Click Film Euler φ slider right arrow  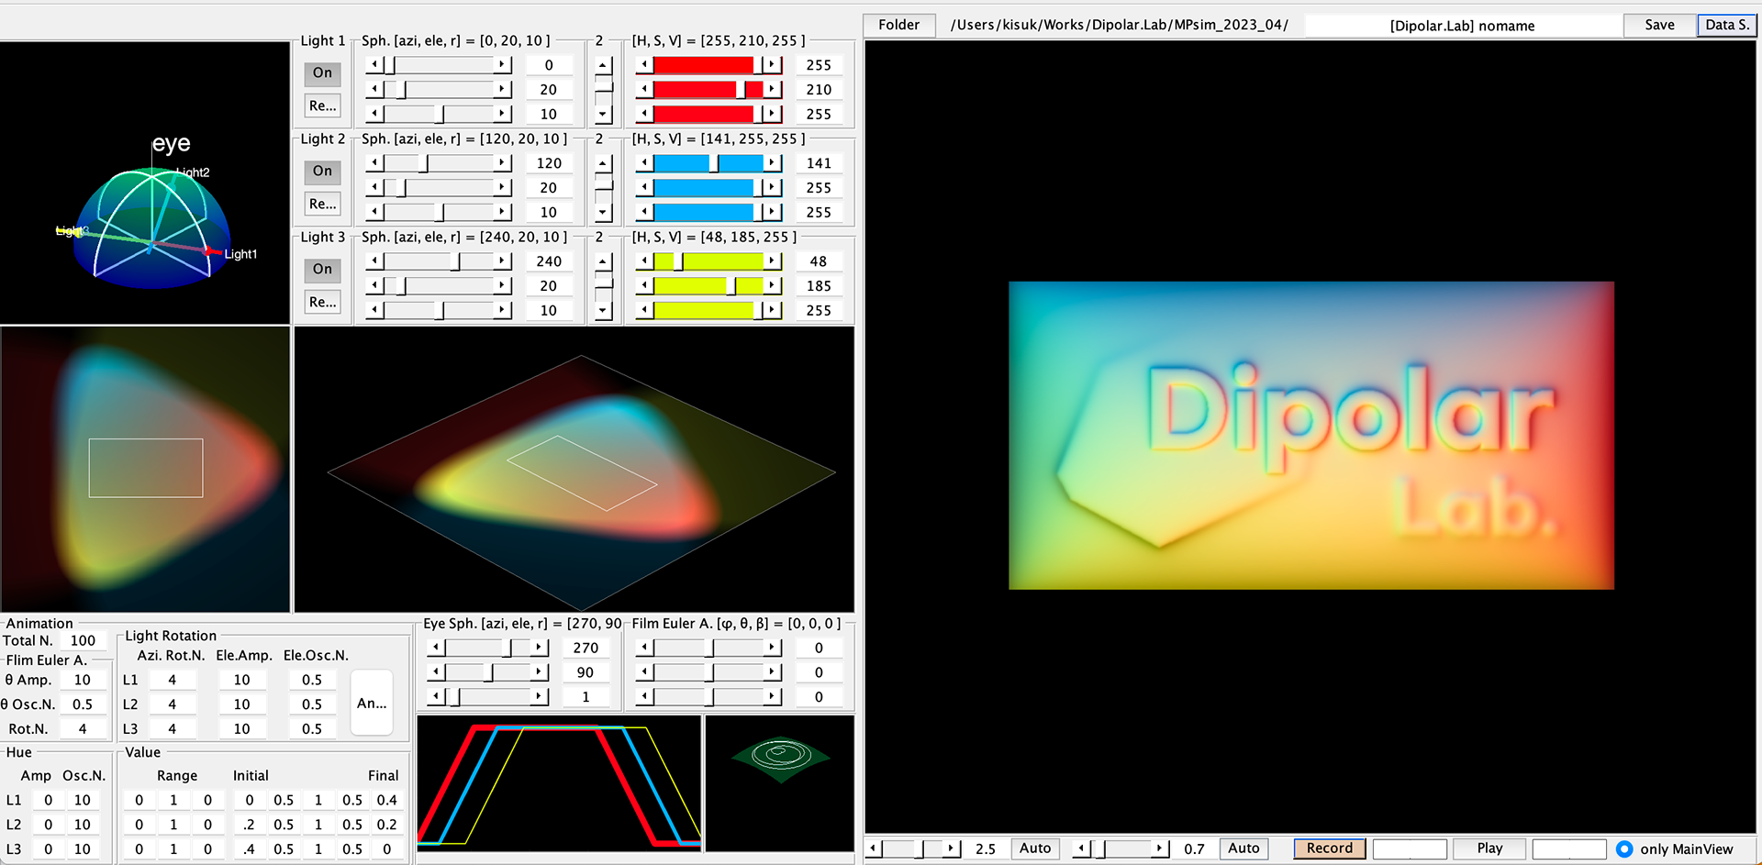tap(773, 648)
